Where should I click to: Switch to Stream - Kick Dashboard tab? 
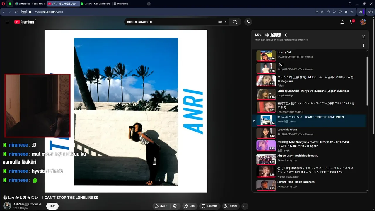click(96, 4)
